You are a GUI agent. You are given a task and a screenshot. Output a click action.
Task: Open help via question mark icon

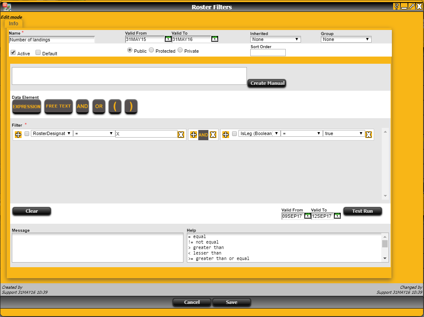click(397, 6)
